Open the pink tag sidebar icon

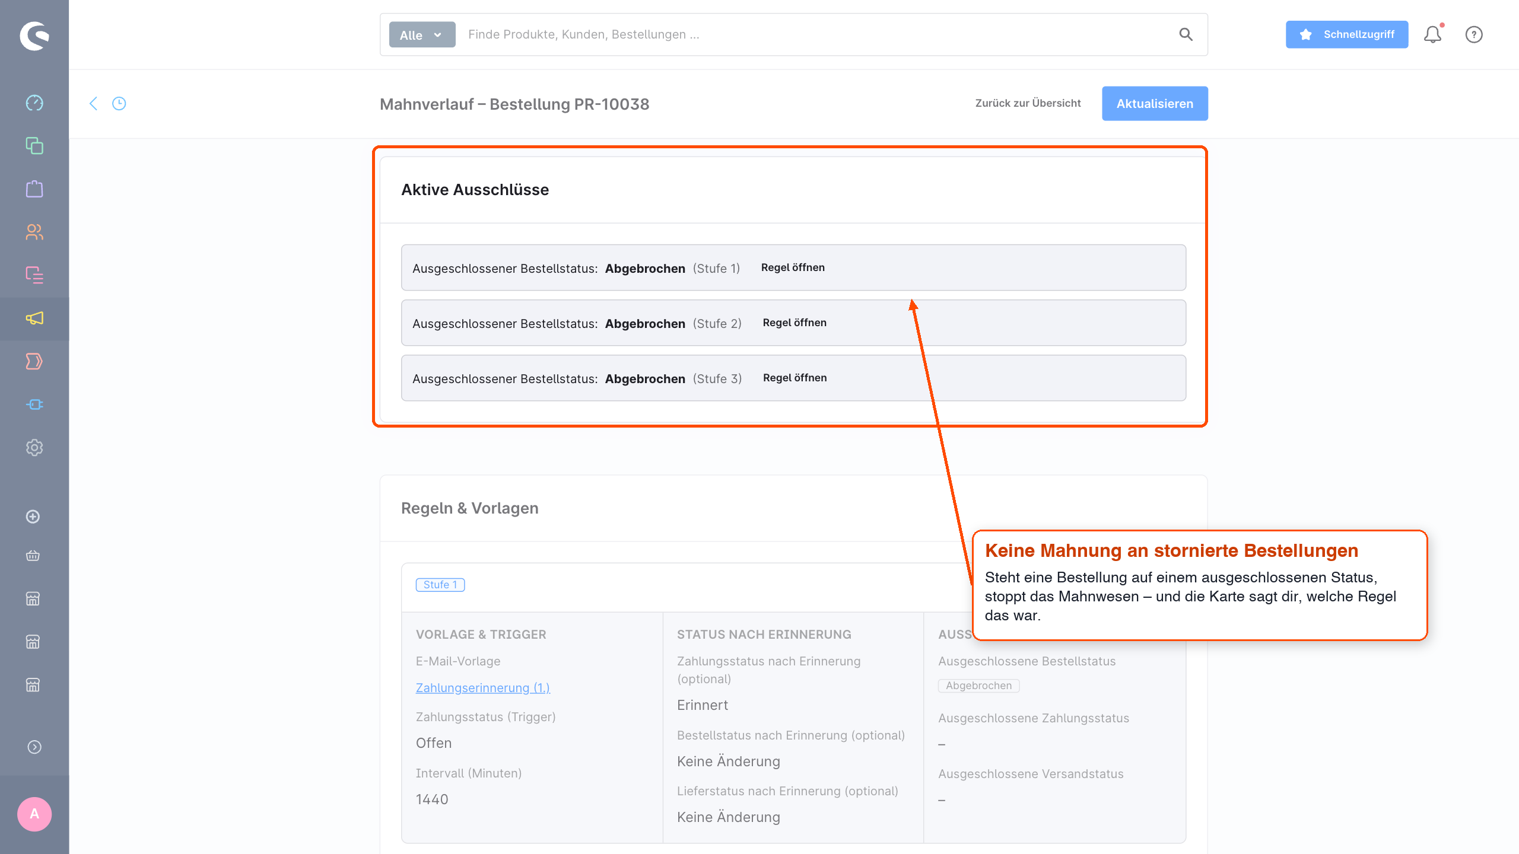[x=34, y=361]
